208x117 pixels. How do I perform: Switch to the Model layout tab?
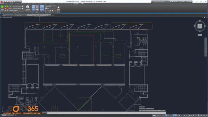4,115
